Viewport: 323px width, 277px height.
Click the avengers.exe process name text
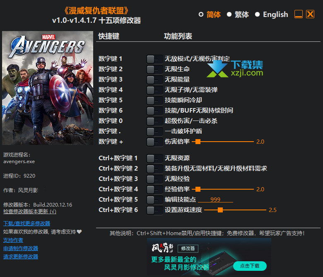click(19, 161)
